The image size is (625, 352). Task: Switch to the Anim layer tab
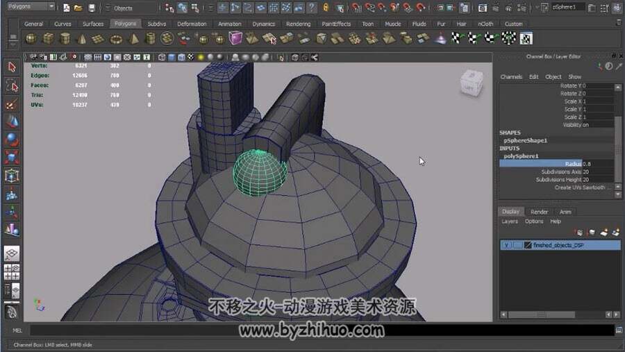565,212
